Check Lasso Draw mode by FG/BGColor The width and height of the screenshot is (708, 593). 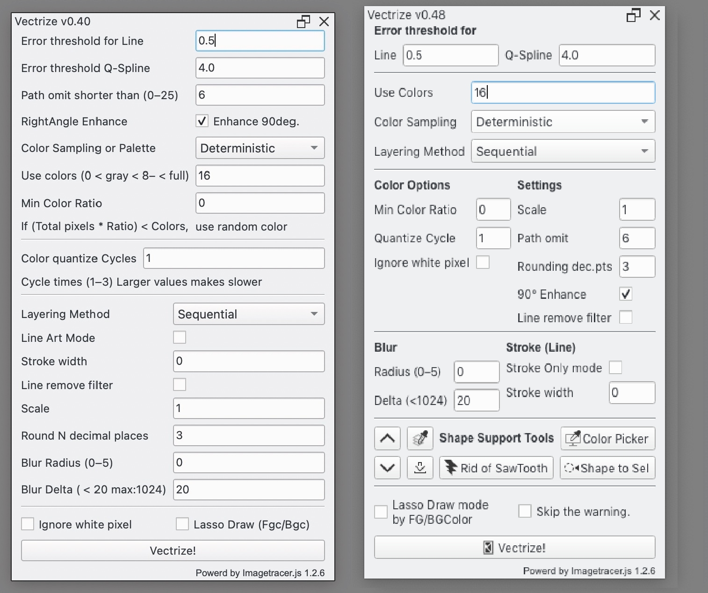point(381,512)
